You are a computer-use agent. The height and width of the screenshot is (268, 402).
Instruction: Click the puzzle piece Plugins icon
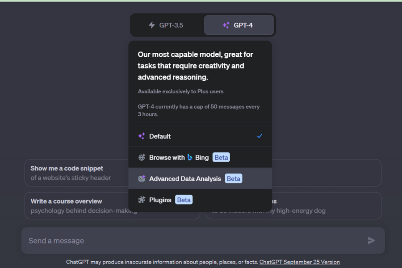tap(142, 200)
